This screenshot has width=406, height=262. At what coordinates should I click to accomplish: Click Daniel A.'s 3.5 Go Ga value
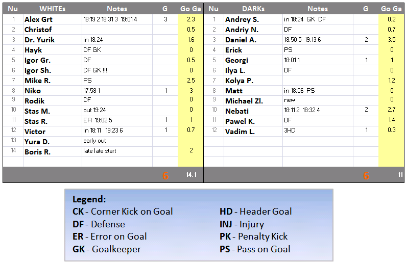click(391, 40)
